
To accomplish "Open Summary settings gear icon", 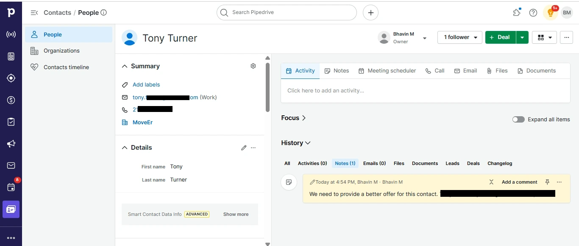I will [x=253, y=66].
